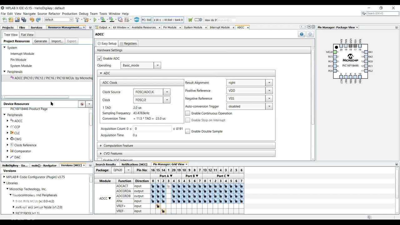This screenshot has width=400, height=225.
Task: Open the Debug menu
Action: [83, 14]
